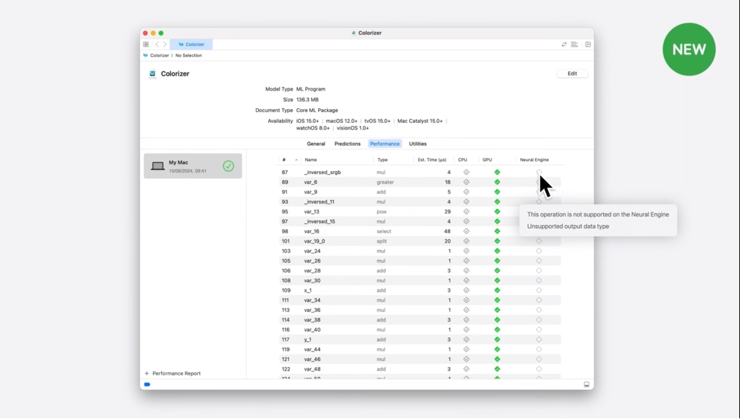Click GPU diamond for var_13 row
The image size is (740, 419).
pyautogui.click(x=497, y=212)
